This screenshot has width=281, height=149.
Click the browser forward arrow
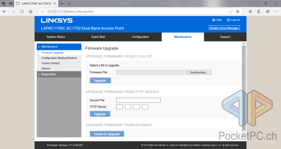13,12
